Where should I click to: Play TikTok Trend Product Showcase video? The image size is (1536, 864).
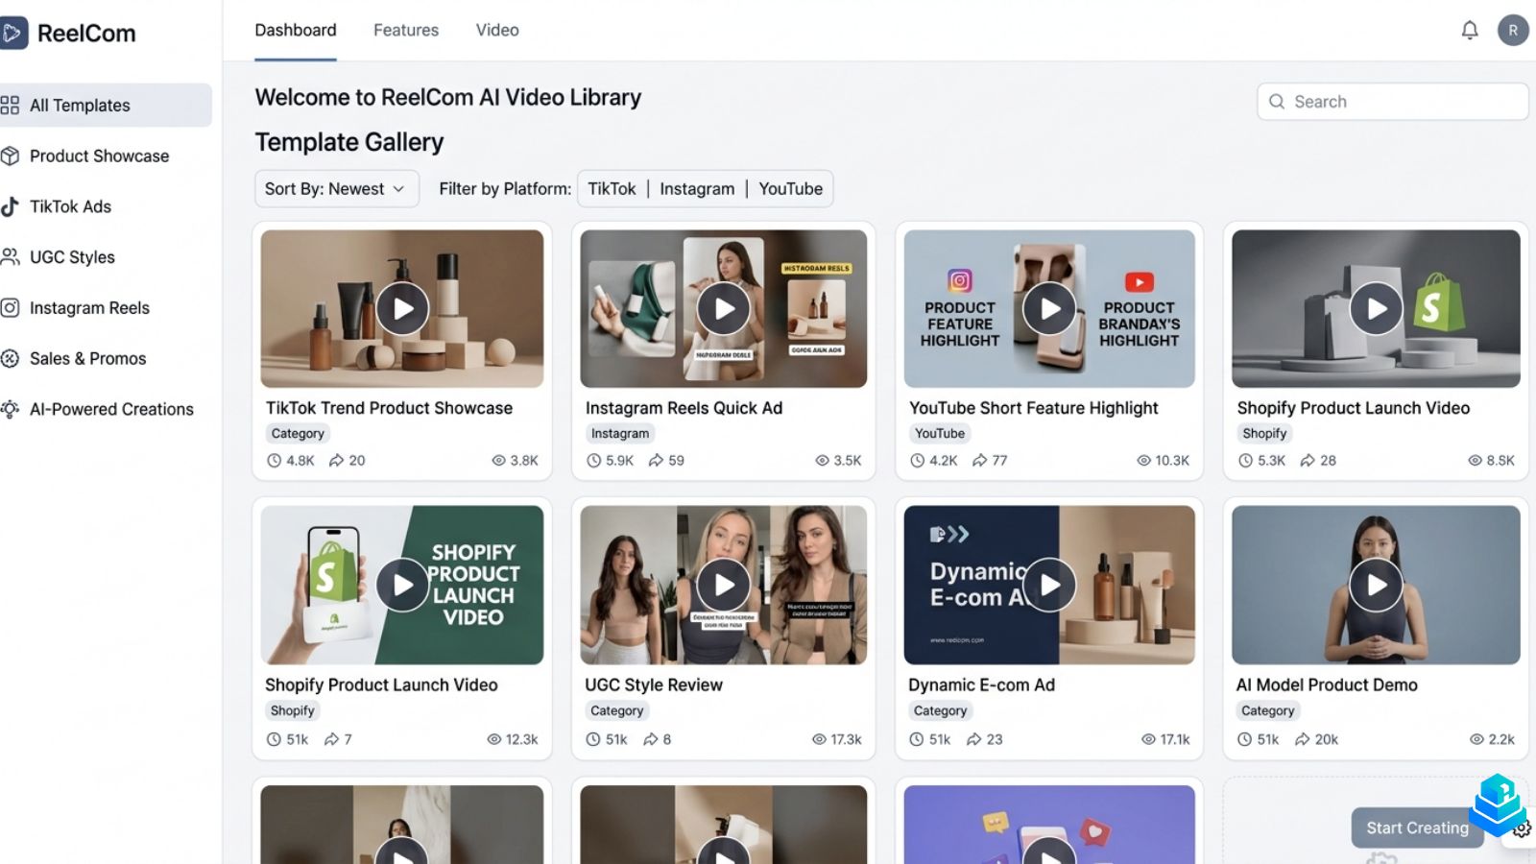402,309
